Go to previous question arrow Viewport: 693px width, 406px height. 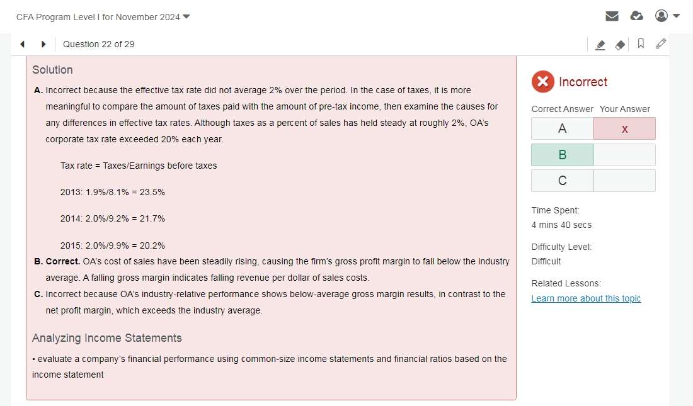[x=23, y=44]
